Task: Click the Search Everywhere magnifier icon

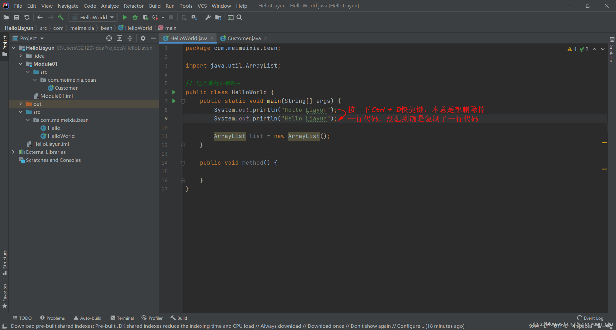Action: click(239, 17)
